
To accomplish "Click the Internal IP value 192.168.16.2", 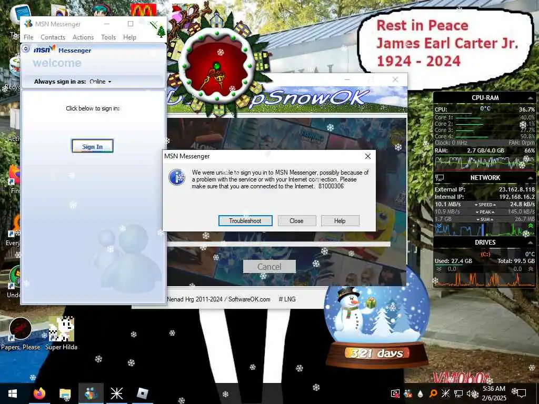I will coord(517,197).
